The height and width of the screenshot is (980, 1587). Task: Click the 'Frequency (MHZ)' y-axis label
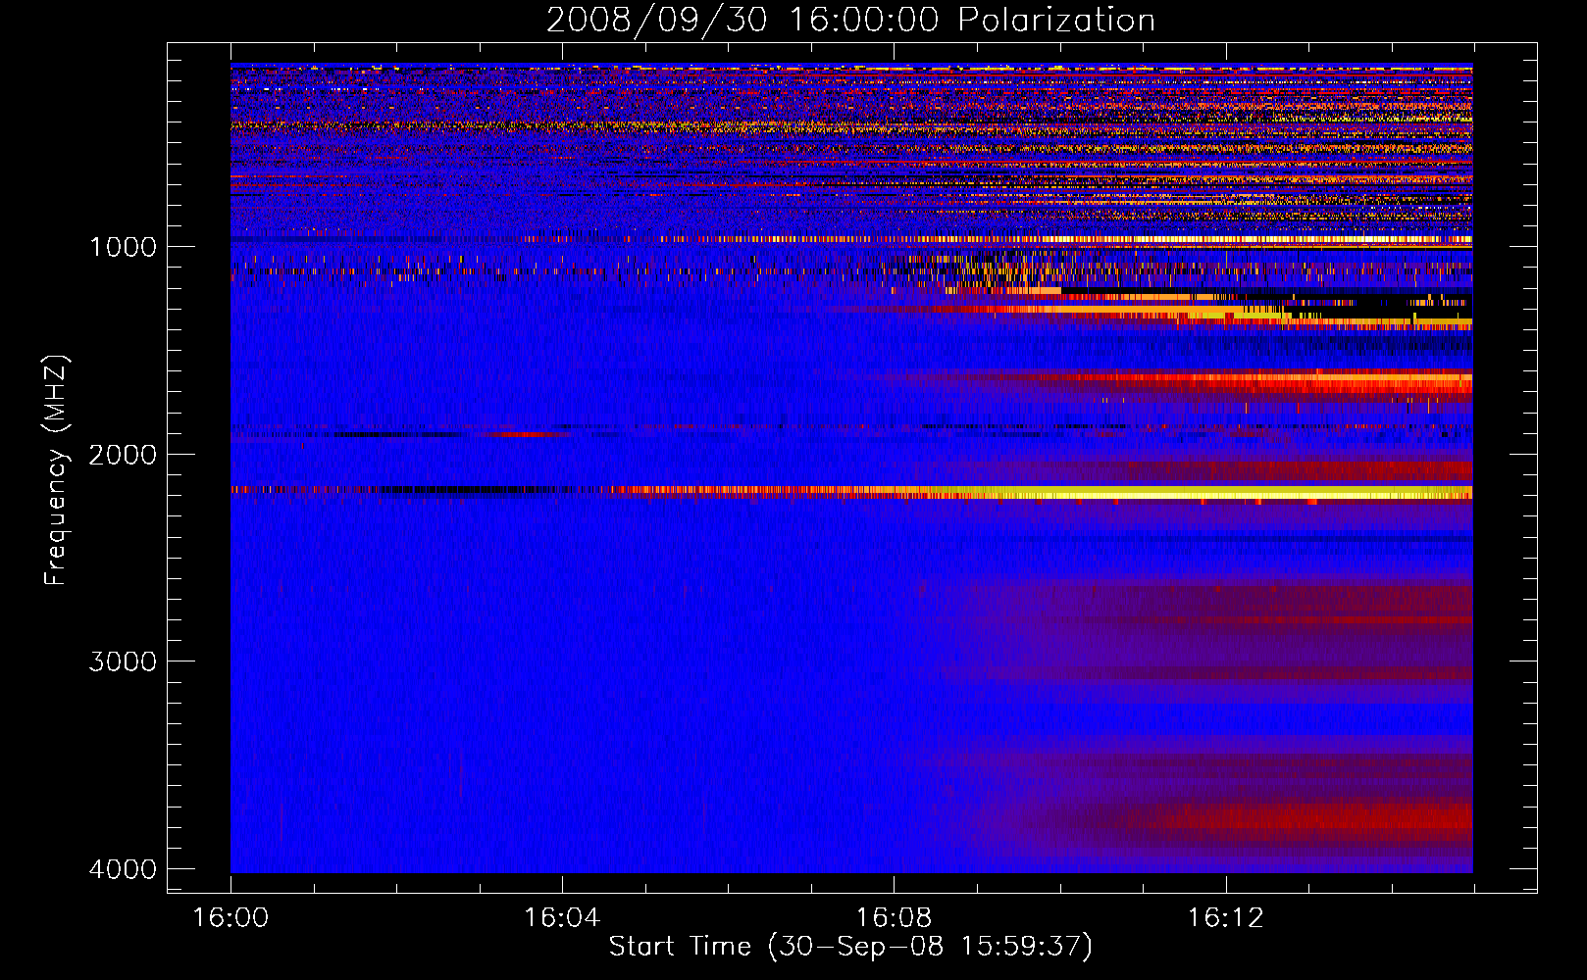click(x=57, y=470)
